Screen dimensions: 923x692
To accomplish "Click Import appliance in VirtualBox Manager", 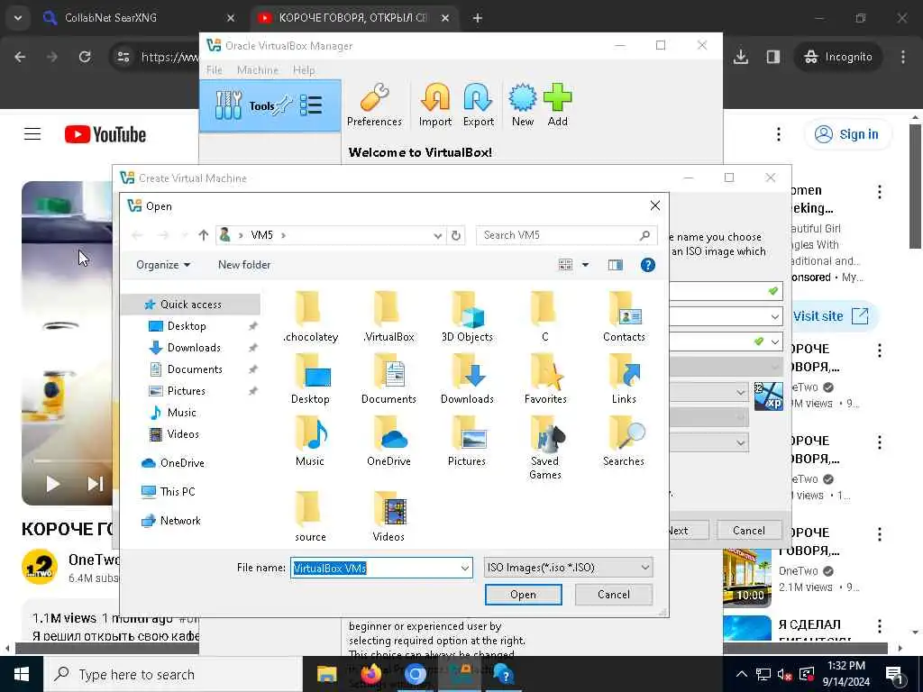I will (435, 105).
